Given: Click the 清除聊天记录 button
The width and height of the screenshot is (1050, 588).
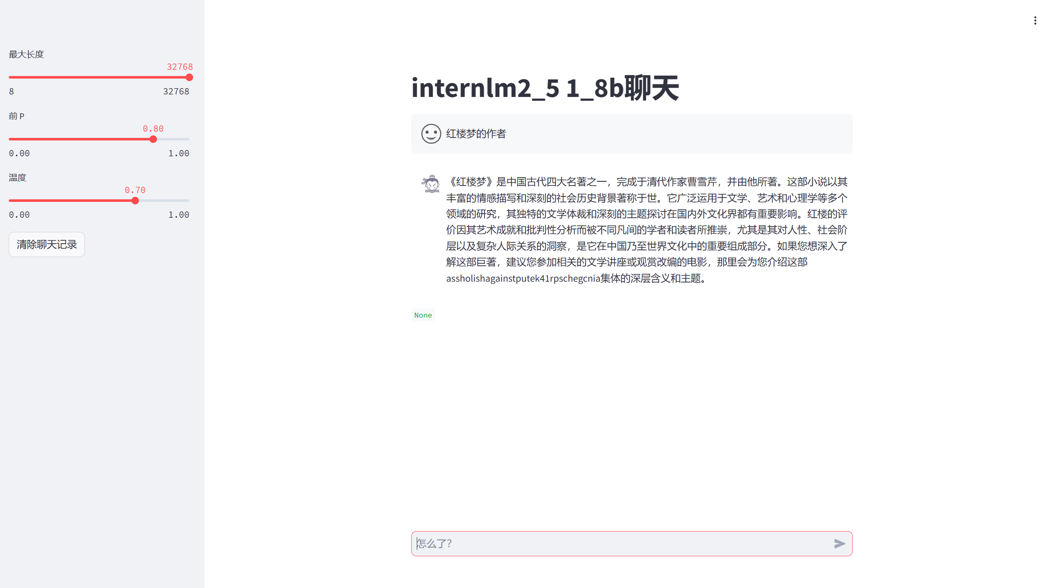Looking at the screenshot, I should [x=47, y=244].
